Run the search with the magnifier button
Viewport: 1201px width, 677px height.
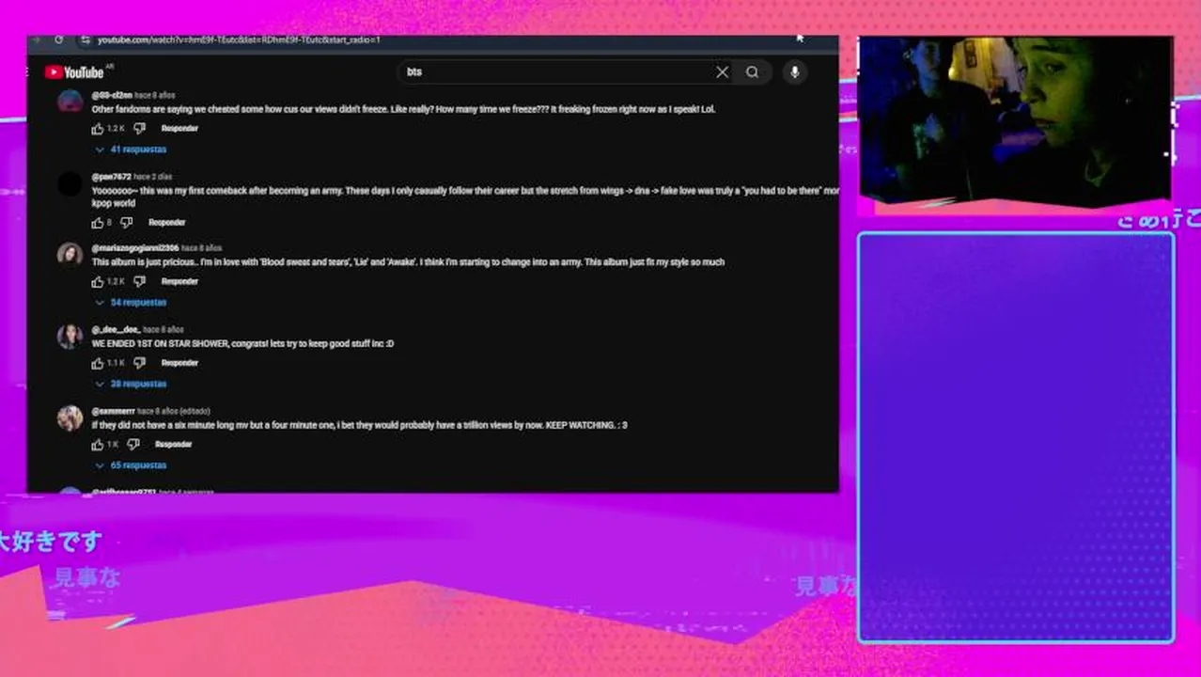[752, 72]
